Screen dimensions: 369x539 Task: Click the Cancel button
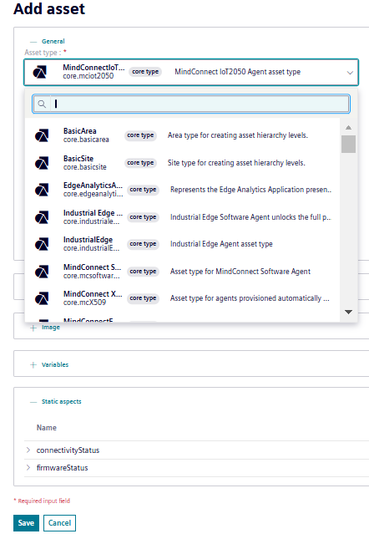(60, 523)
